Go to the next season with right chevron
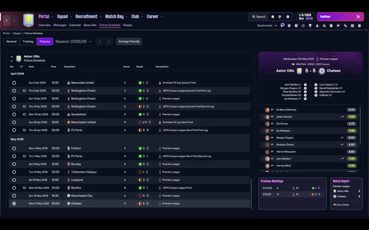The width and height of the screenshot is (369, 230). [x=109, y=41]
